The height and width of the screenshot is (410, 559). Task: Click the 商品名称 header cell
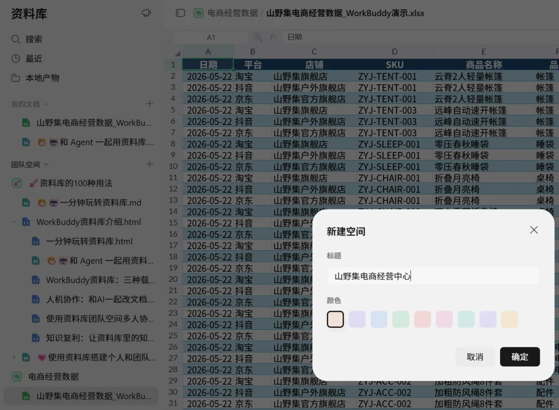click(483, 65)
